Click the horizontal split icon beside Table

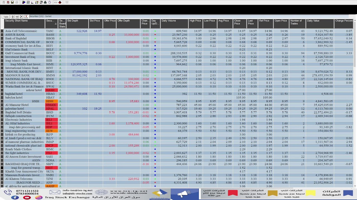click(x=13, y=17)
